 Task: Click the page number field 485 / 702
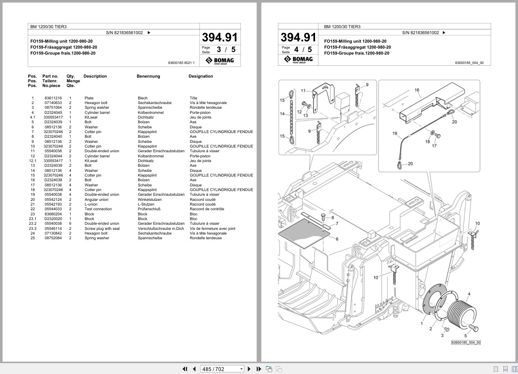coord(220,369)
